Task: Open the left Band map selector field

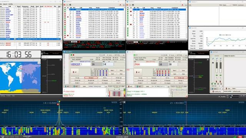Action: click(x=52, y=57)
